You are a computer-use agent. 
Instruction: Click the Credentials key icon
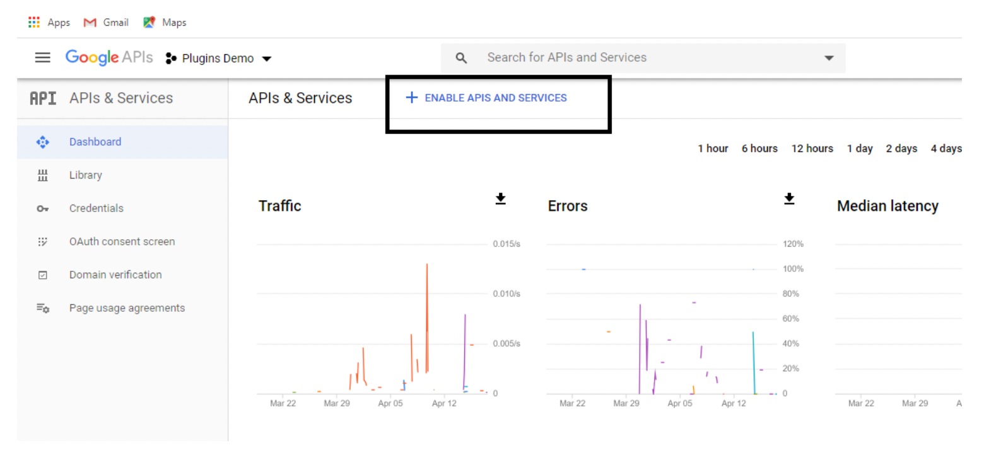click(43, 209)
